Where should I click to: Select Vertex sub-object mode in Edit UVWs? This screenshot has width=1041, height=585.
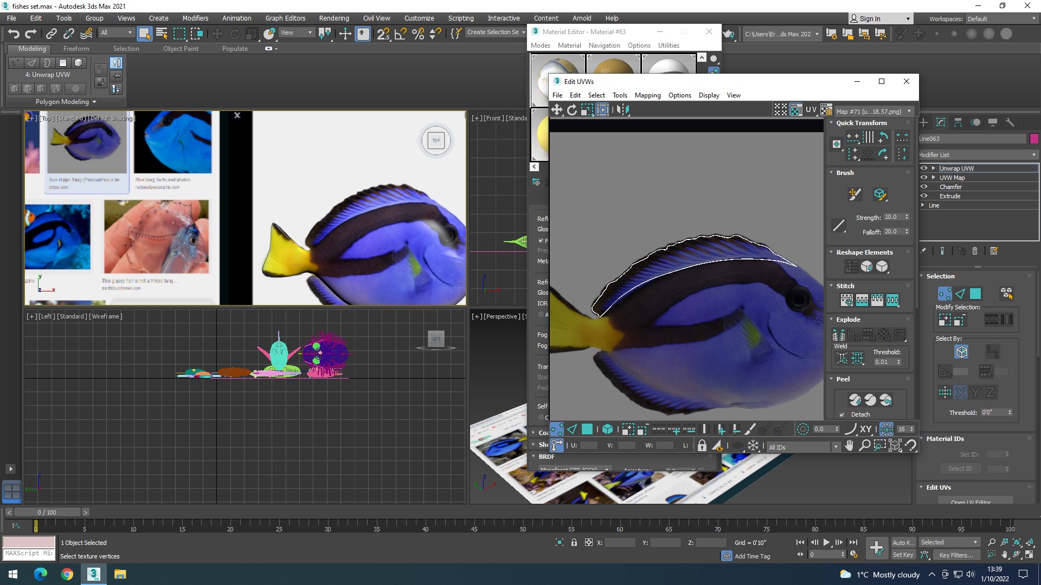coord(557,430)
